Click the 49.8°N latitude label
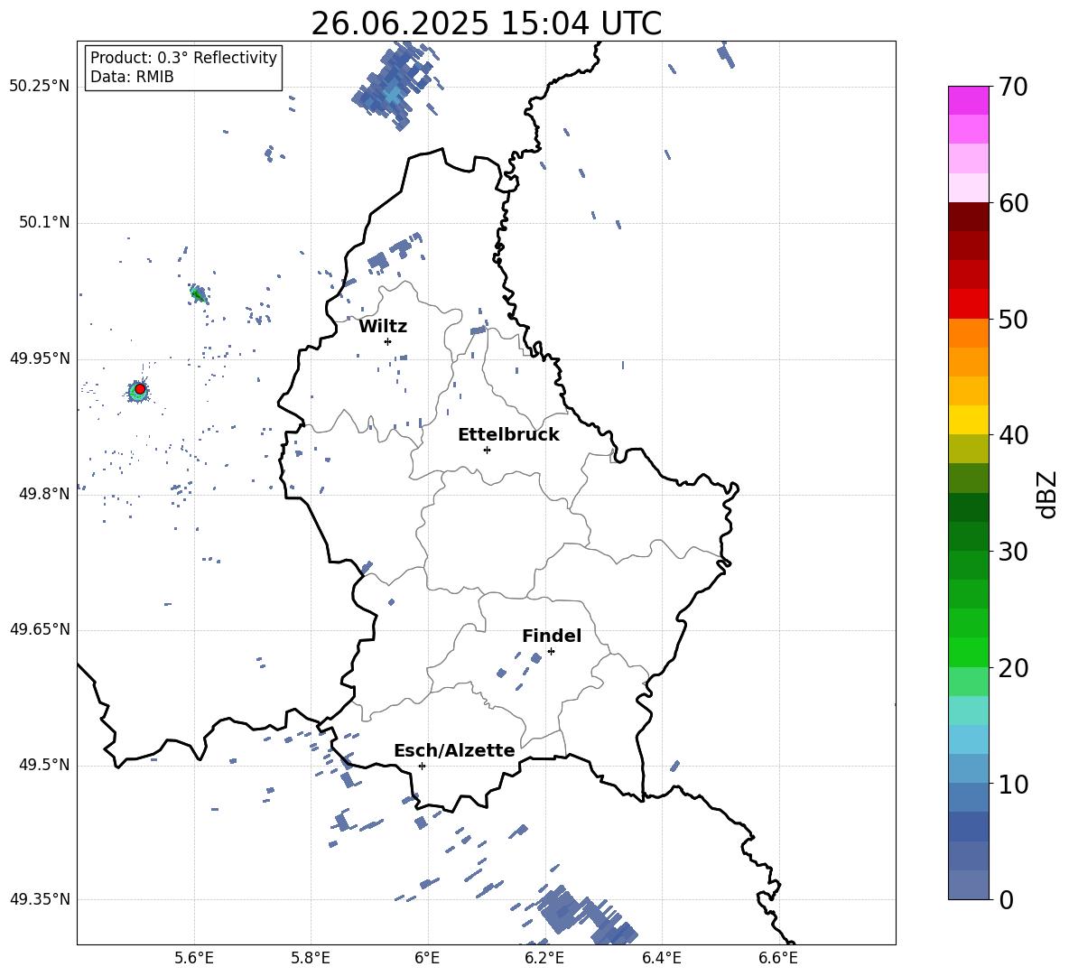Screen dimensions: 1069x976 pyautogui.click(x=44, y=494)
